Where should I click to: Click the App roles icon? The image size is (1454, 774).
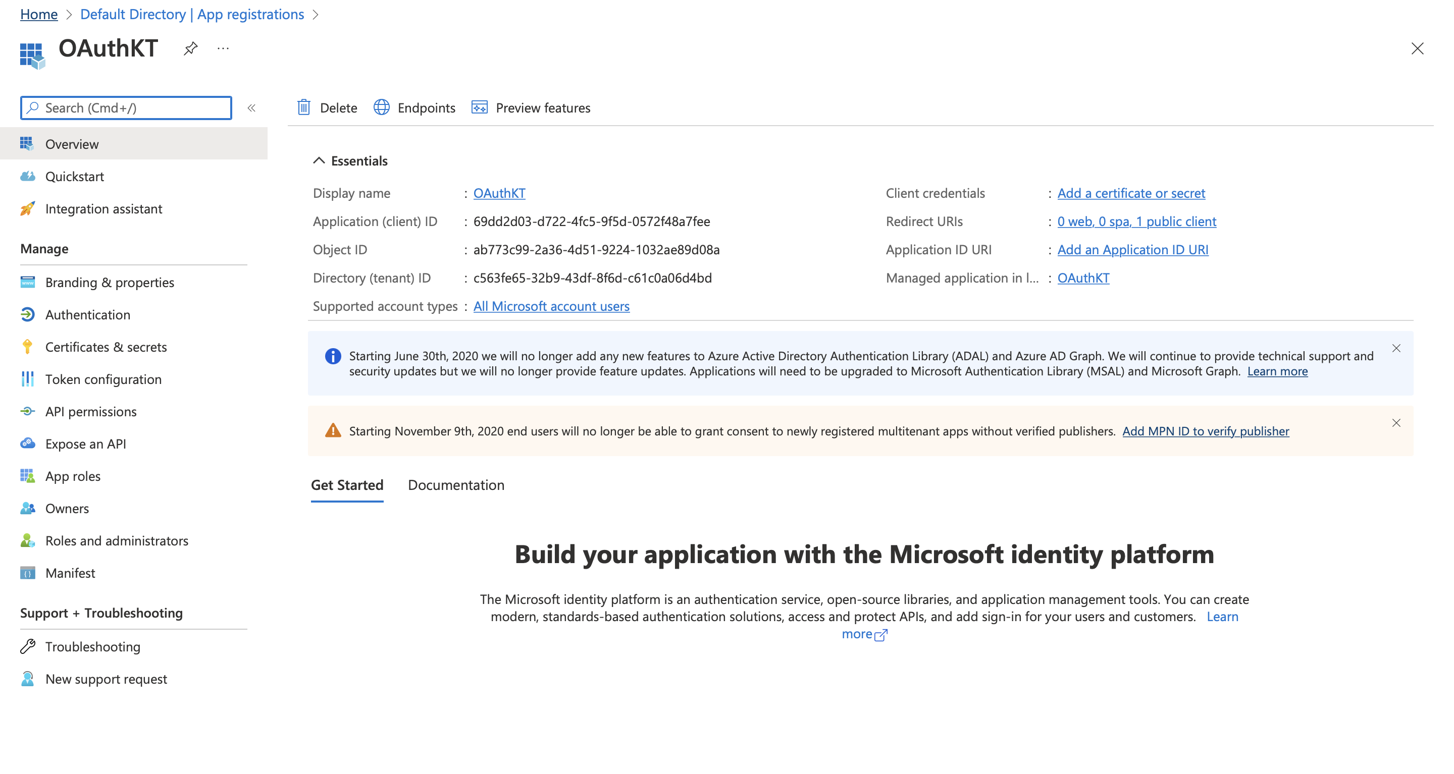tap(27, 476)
